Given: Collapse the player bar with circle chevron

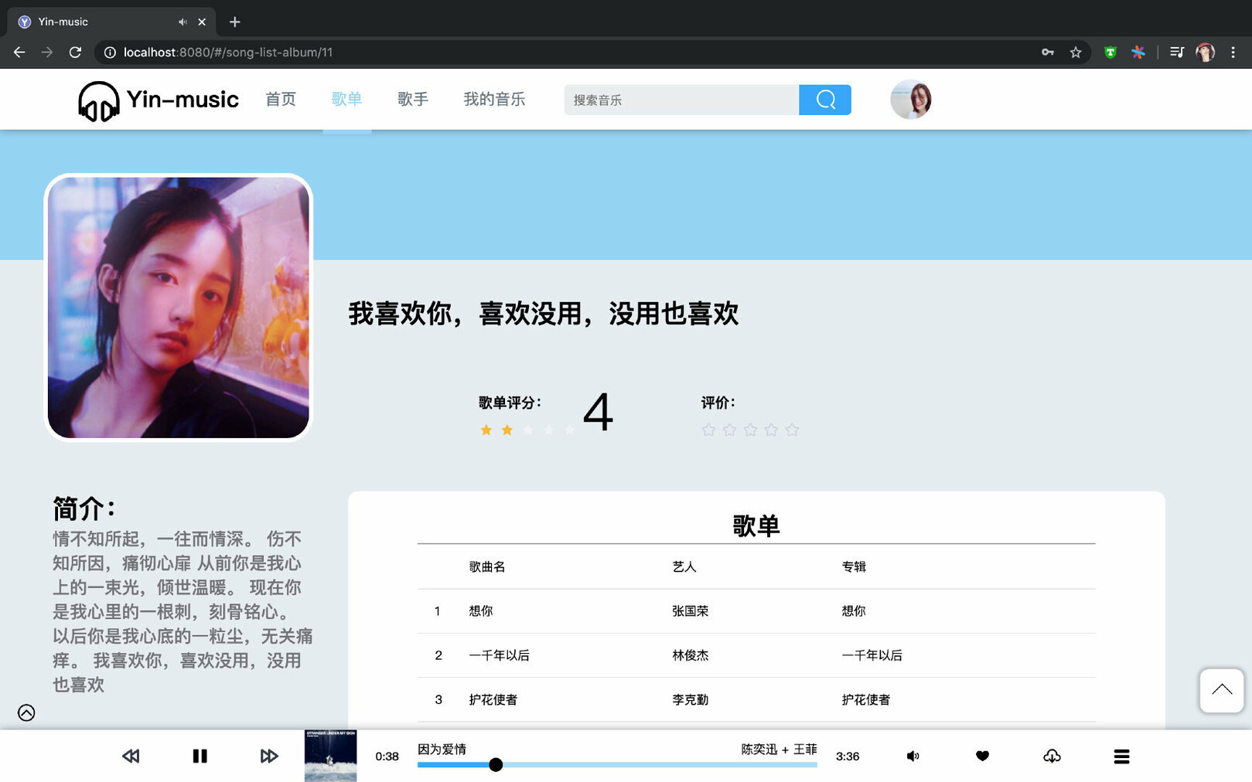Looking at the screenshot, I should pos(26,712).
